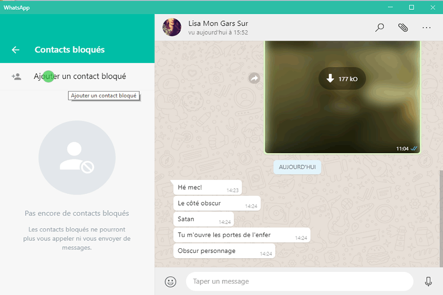Viewport: 443px width, 295px height.
Task: Open the emoji picker smiley icon
Action: click(x=170, y=282)
